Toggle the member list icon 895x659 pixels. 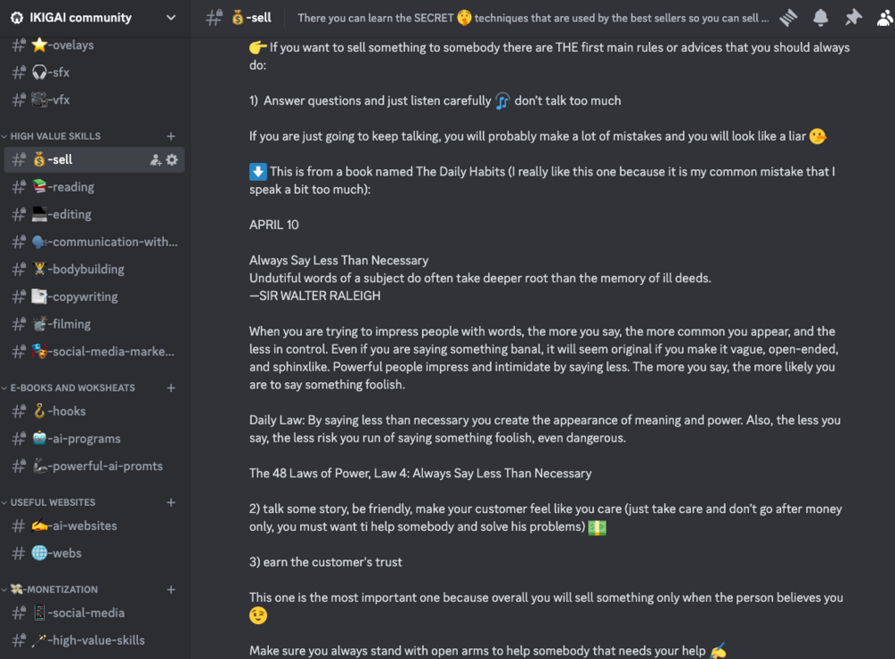[884, 17]
